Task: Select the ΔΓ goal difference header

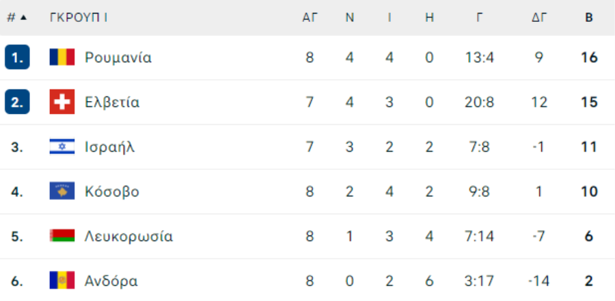Action: pos(539,18)
